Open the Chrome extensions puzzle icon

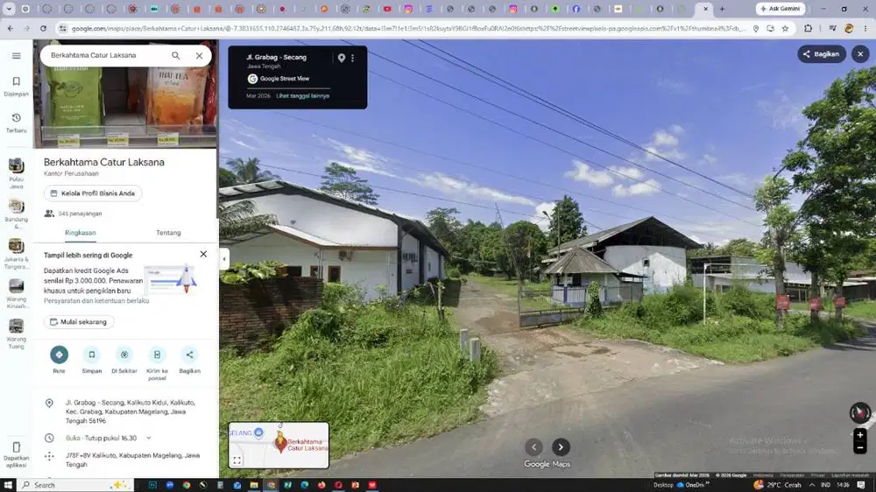(808, 28)
